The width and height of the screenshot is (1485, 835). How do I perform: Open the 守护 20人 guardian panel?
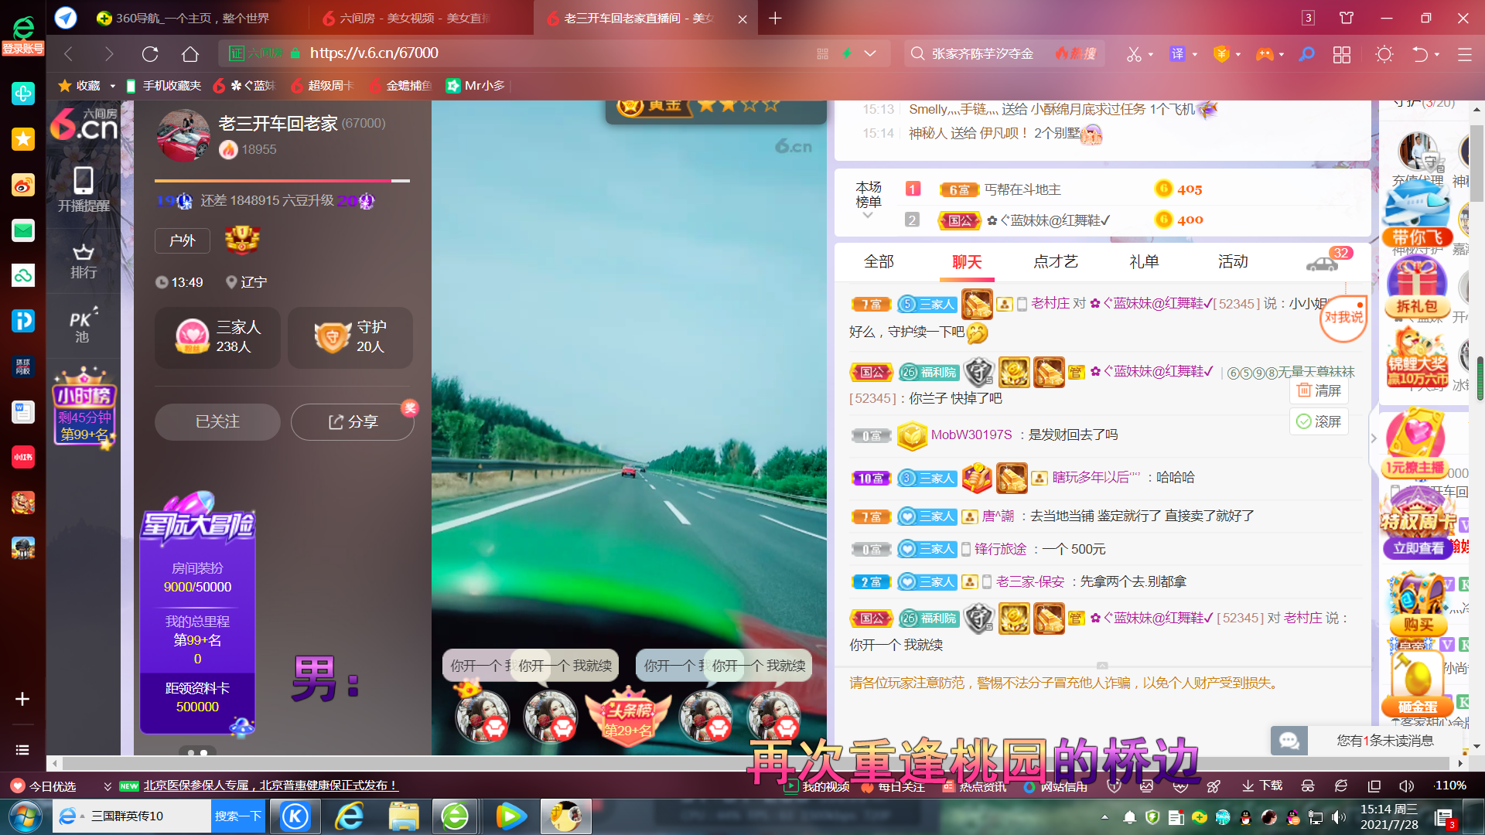coord(350,337)
